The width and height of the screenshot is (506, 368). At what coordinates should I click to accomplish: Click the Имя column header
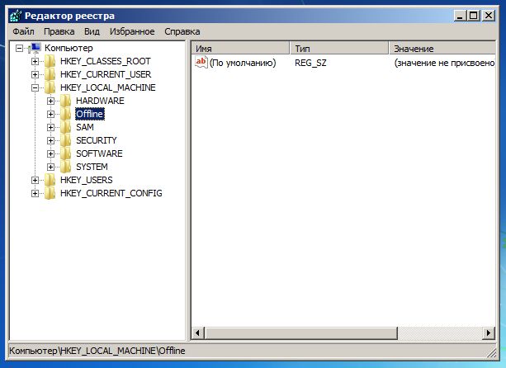pos(239,49)
